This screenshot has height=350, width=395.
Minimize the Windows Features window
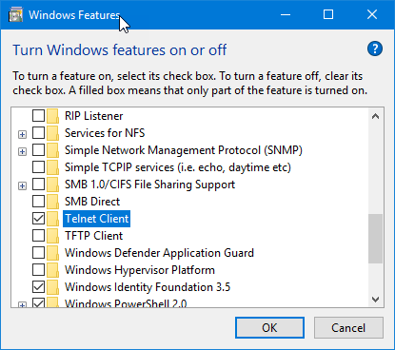pos(286,14)
